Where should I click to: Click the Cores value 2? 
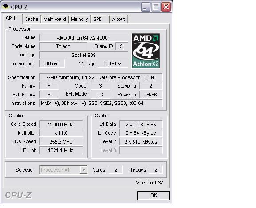pyautogui.click(x=116, y=170)
